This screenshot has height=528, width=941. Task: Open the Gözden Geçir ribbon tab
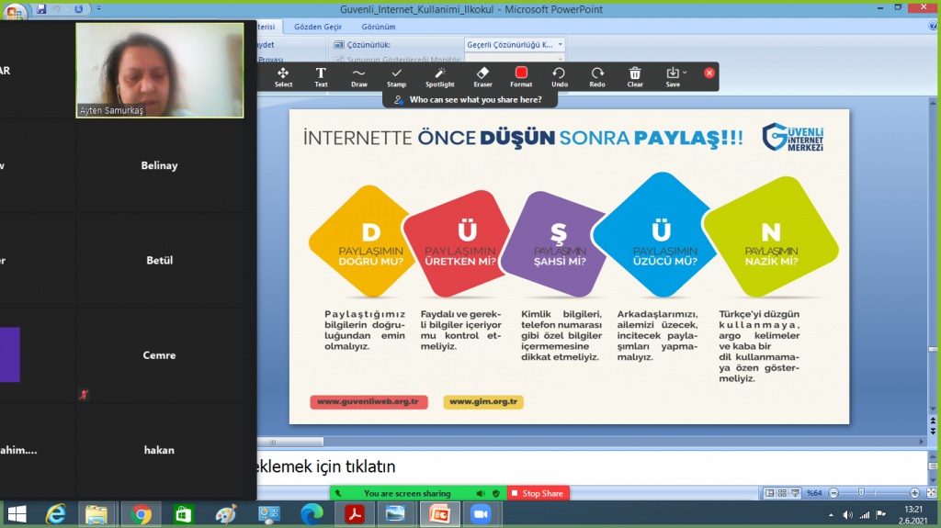pyautogui.click(x=318, y=28)
